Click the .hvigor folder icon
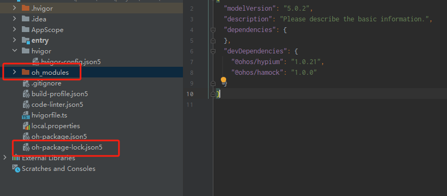This screenshot has width=447, height=196. point(26,8)
